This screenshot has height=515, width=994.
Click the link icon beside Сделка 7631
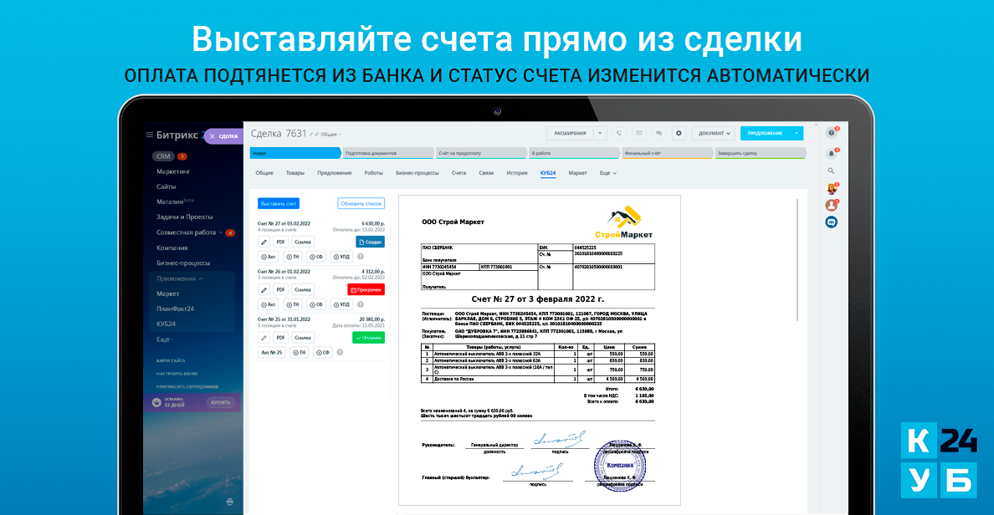pos(317,135)
